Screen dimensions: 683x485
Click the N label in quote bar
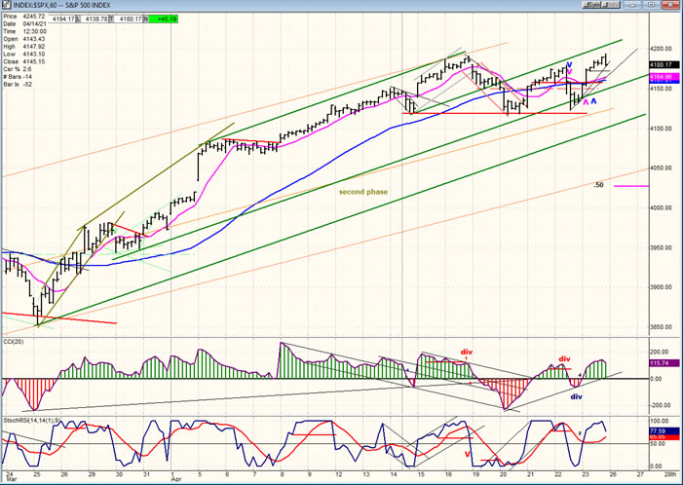pos(146,19)
